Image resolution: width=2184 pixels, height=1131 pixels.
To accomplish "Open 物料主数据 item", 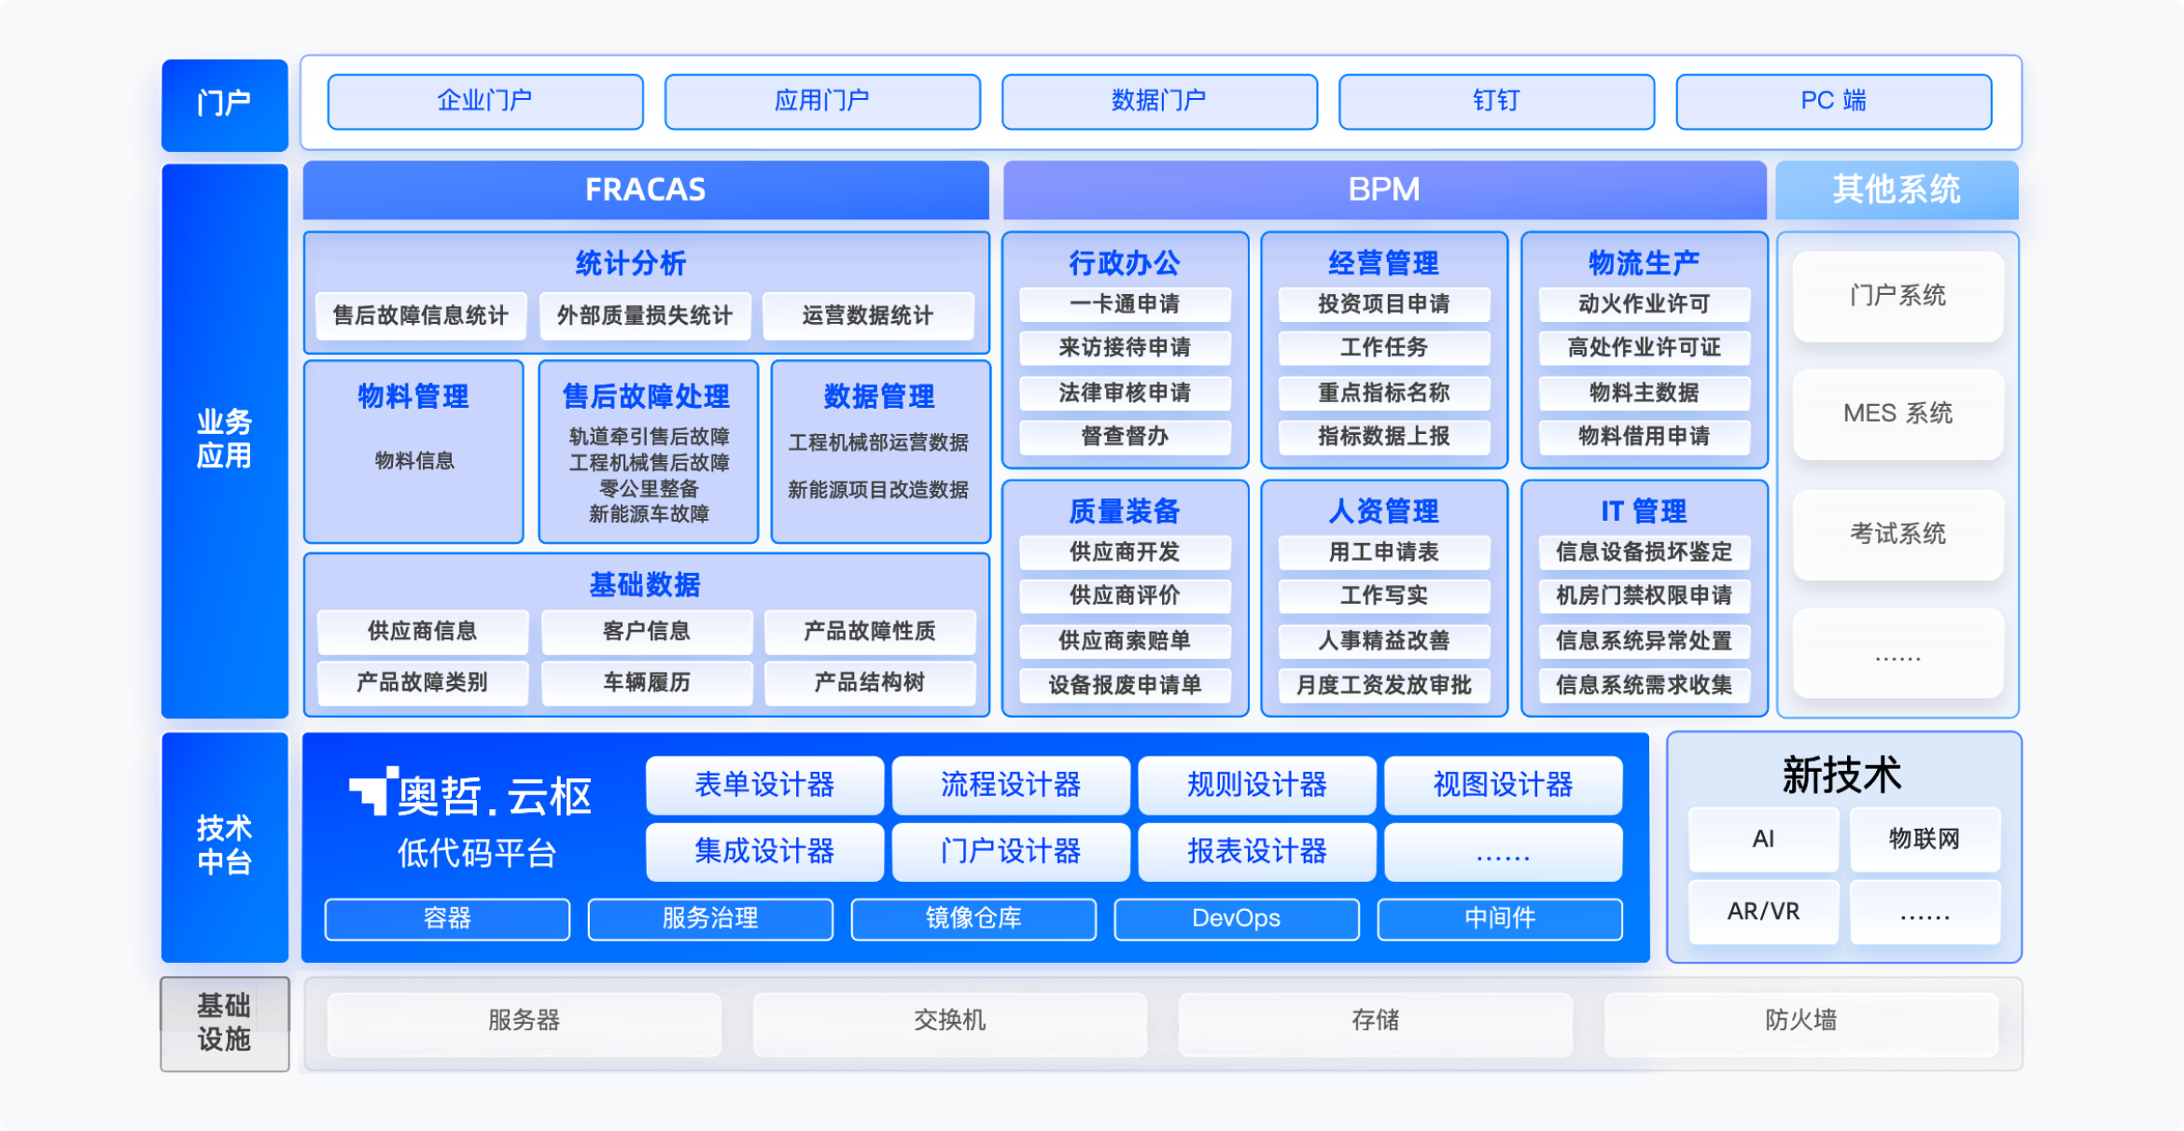I will [x=1645, y=393].
